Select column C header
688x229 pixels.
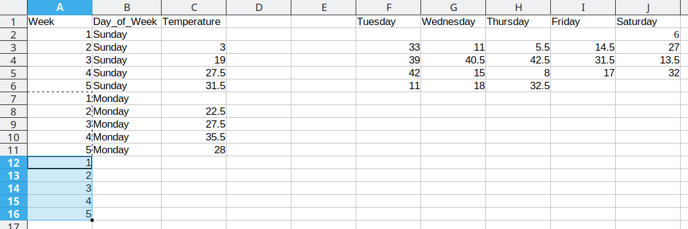click(x=193, y=7)
